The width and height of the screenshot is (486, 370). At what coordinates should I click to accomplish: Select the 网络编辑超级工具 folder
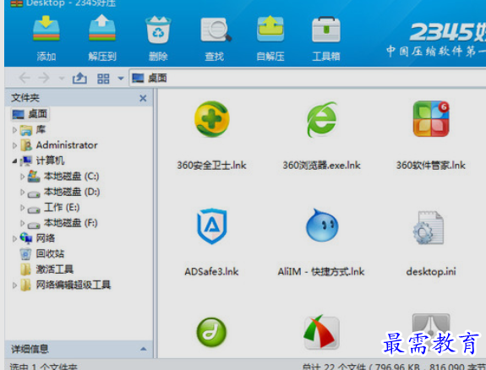(x=66, y=285)
